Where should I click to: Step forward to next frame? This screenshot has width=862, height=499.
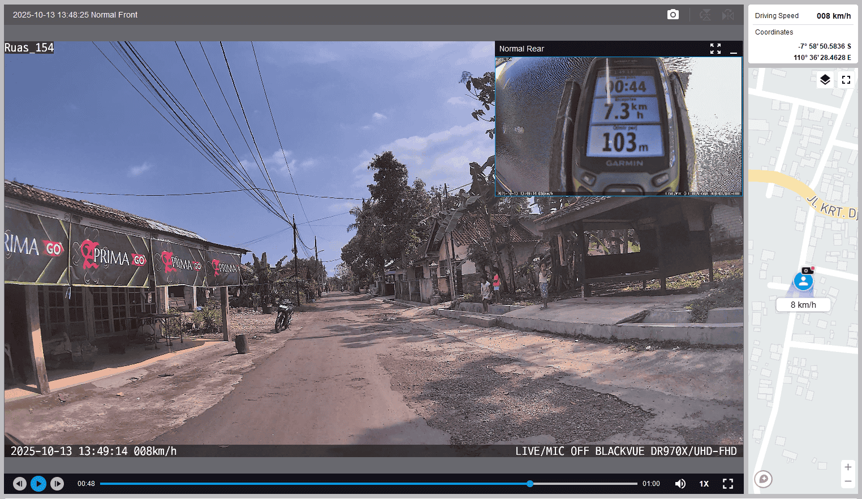click(x=57, y=484)
